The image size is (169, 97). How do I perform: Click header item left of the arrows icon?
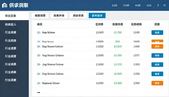tap(149, 5)
